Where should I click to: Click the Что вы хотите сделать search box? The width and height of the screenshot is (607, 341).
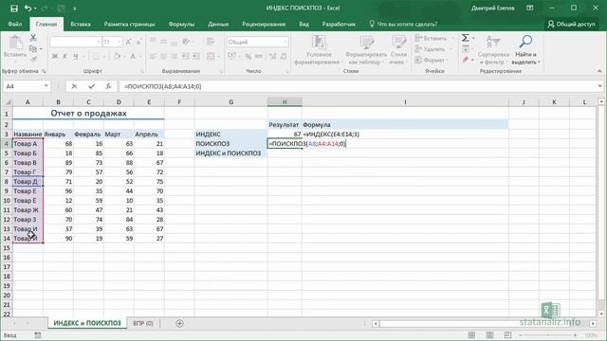click(403, 24)
